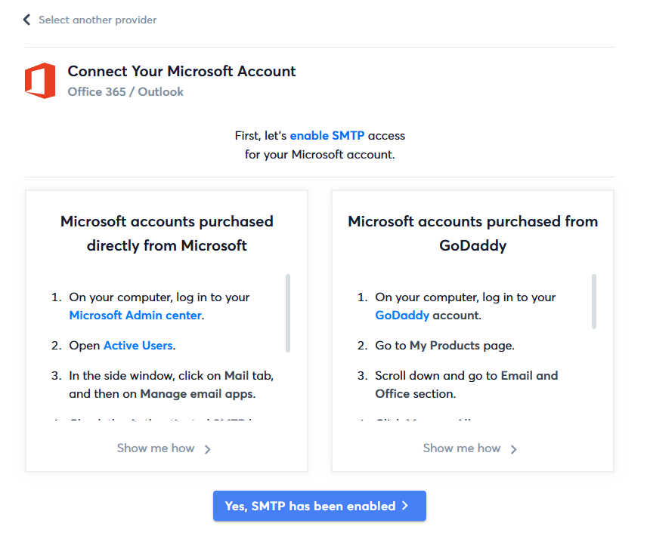The height and width of the screenshot is (548, 647).
Task: Follow the Microsoft Admin center link
Action: [x=135, y=316]
